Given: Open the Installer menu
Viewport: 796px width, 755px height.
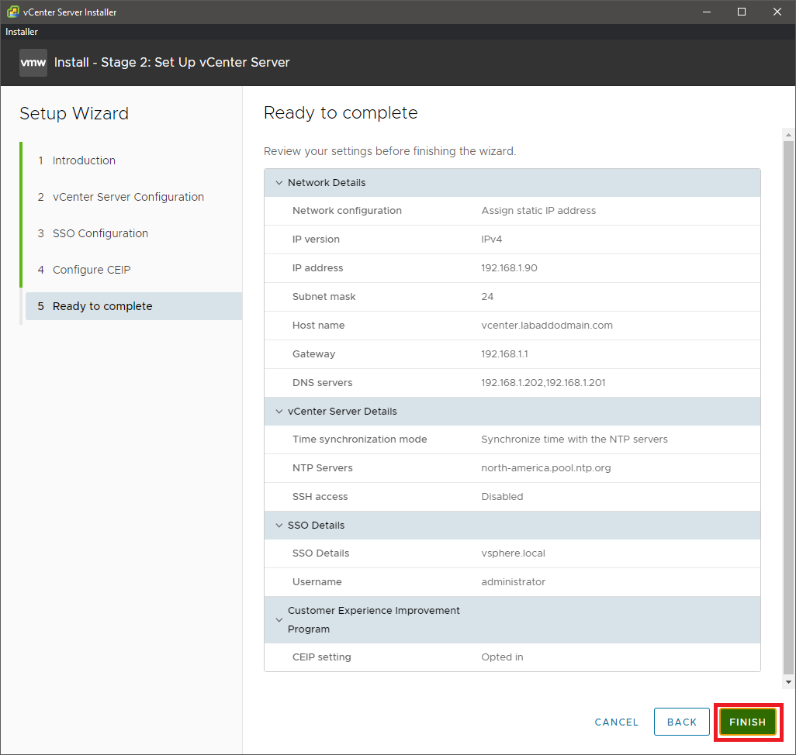Looking at the screenshot, I should tap(22, 32).
